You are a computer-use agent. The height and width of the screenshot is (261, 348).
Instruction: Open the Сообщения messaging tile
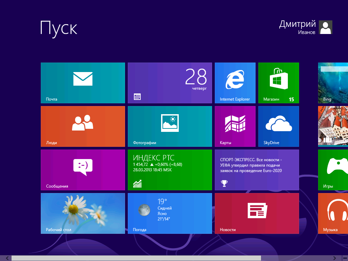83,170
